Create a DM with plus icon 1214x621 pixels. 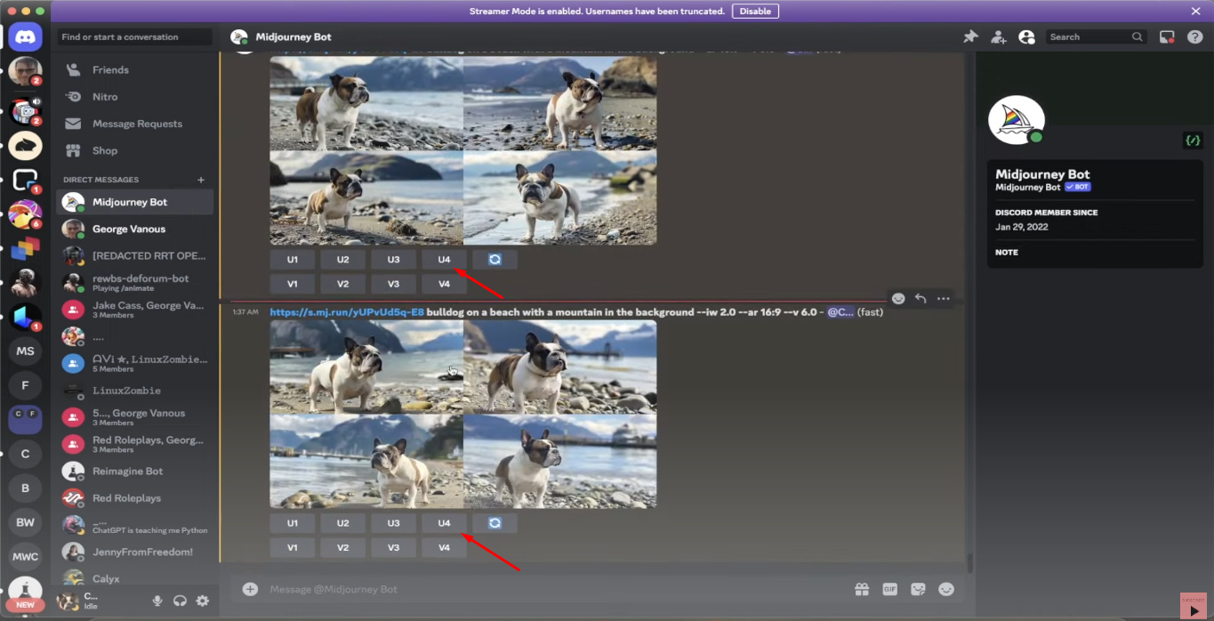pos(201,180)
